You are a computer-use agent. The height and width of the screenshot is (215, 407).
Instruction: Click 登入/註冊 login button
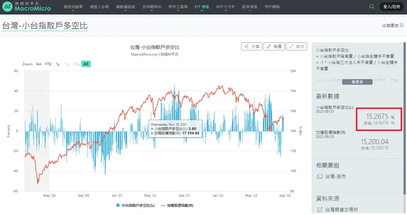tap(392, 7)
